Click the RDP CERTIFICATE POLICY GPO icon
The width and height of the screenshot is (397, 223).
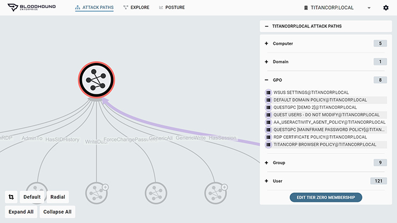[x=269, y=137]
